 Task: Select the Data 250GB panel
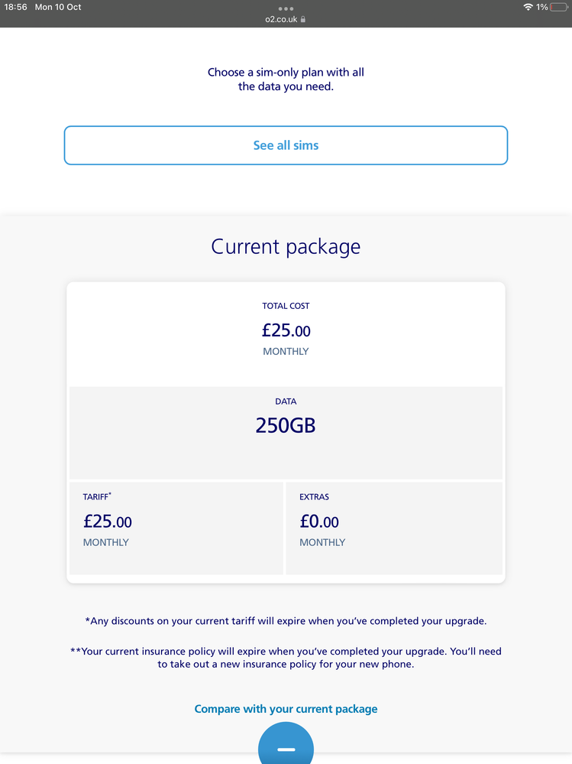tap(286, 433)
